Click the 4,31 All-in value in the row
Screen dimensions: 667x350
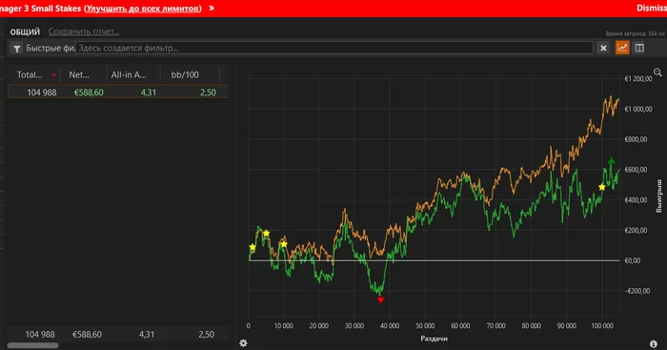[x=149, y=93]
